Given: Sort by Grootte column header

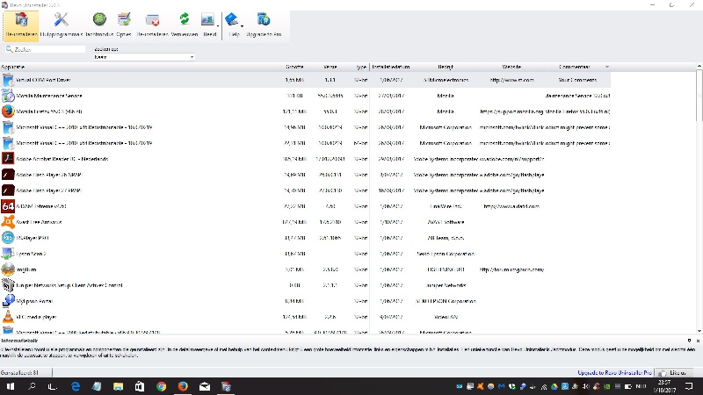Looking at the screenshot, I should [x=294, y=67].
